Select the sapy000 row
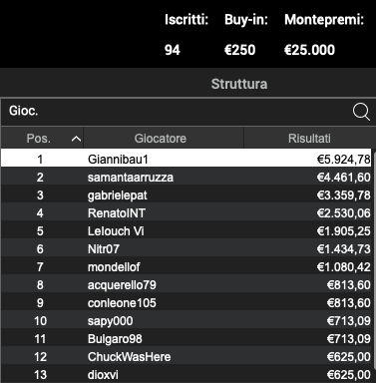The image size is (376, 383). click(x=187, y=321)
